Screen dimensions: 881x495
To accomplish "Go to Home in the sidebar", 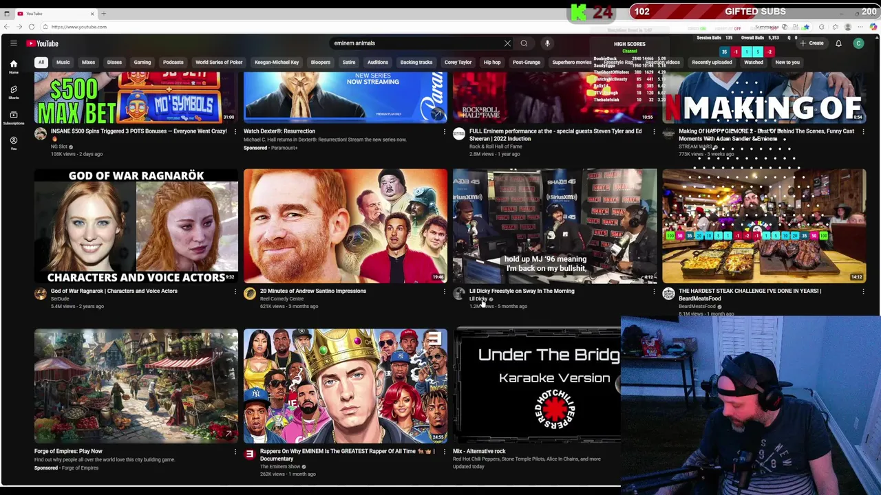I will tap(13, 66).
